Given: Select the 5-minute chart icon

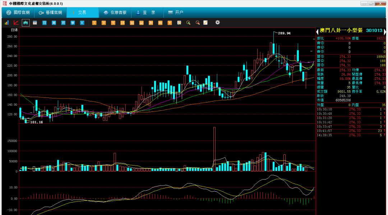Looking at the screenshot, I should coord(113,23).
